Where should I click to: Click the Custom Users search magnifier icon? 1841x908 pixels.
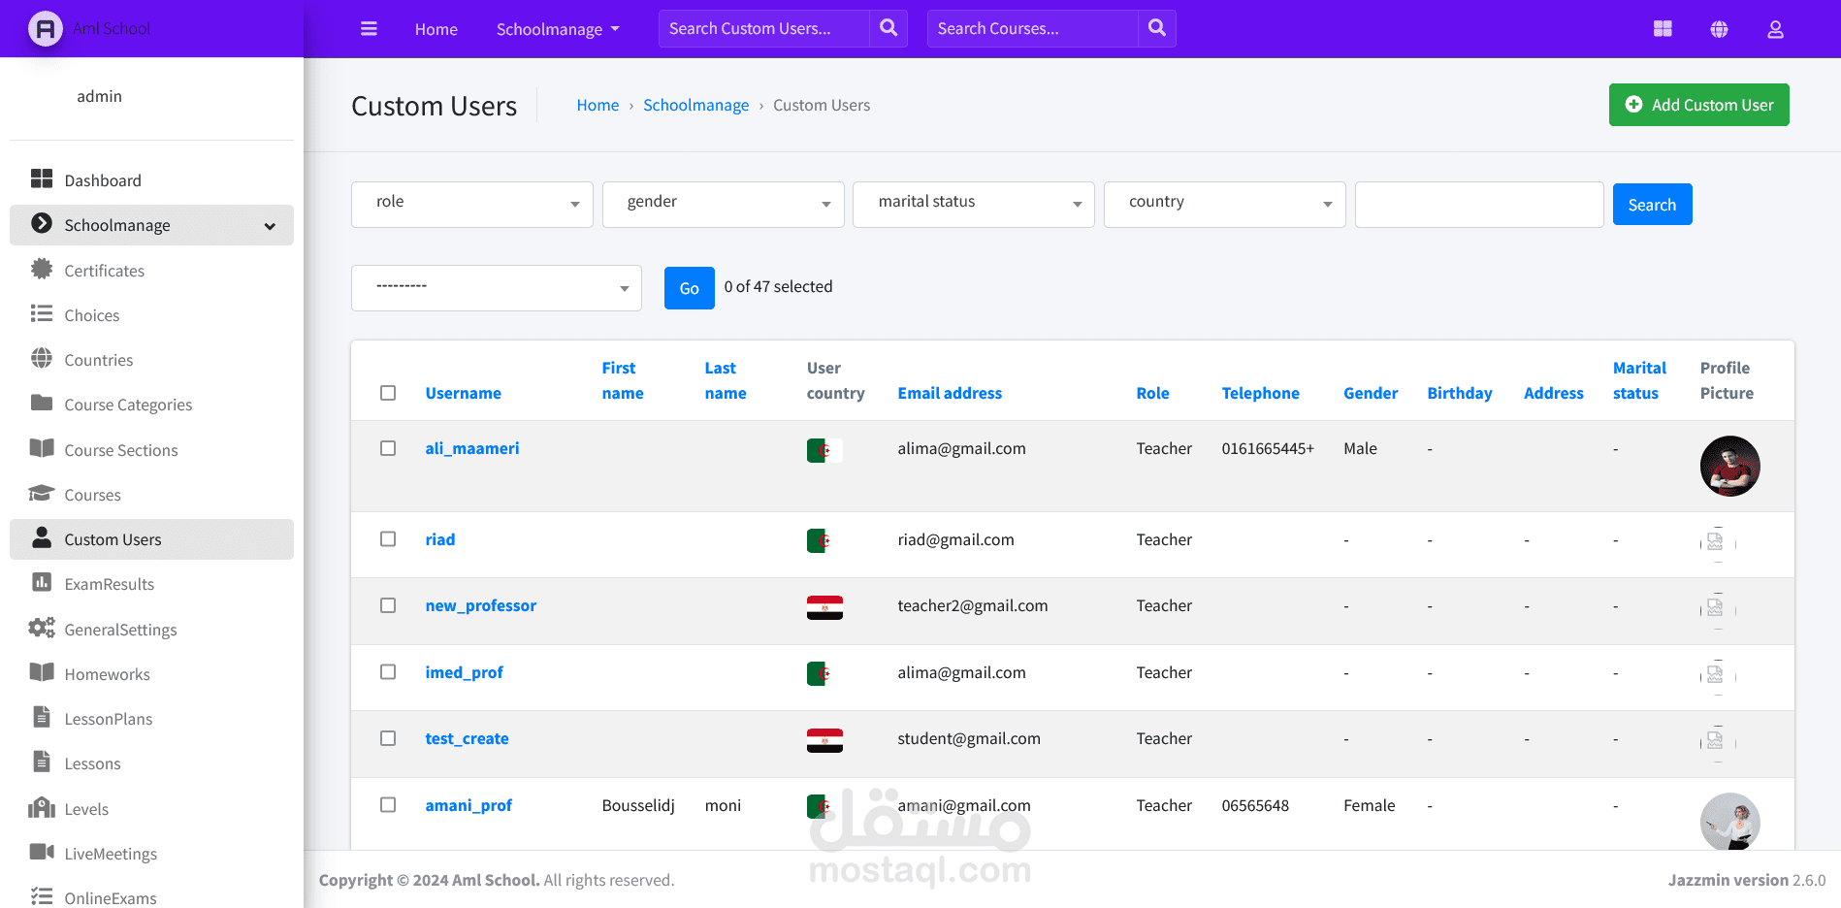point(888,28)
